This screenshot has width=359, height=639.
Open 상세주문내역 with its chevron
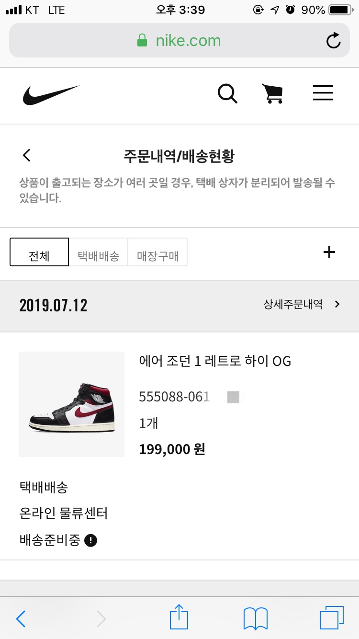[x=302, y=304]
